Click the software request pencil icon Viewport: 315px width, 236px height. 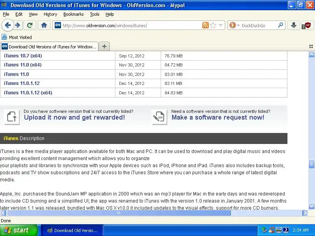159,117
